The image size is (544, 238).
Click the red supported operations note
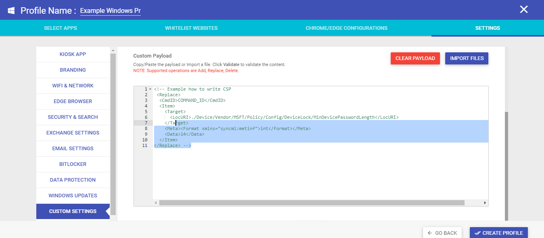coord(186,70)
